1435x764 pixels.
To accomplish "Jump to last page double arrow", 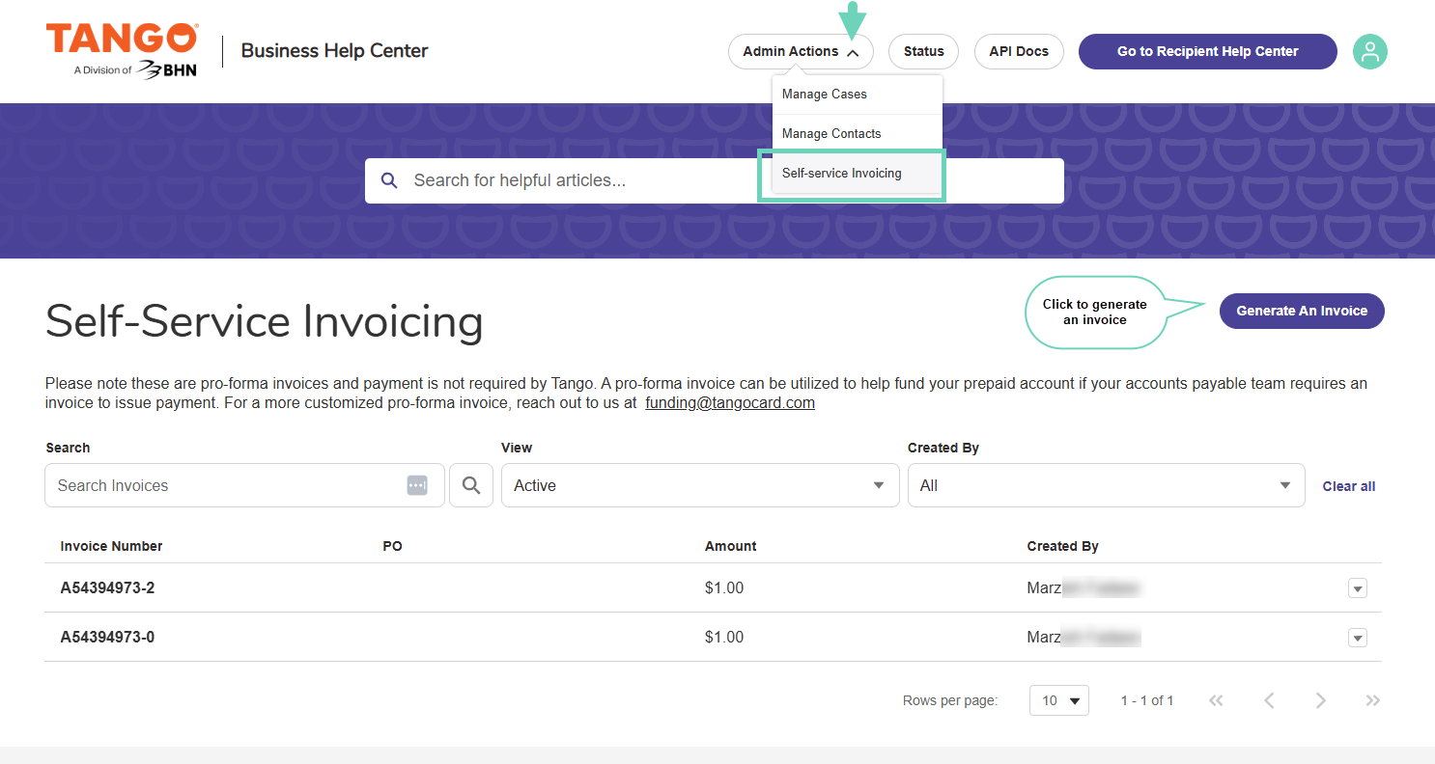I will (x=1372, y=700).
